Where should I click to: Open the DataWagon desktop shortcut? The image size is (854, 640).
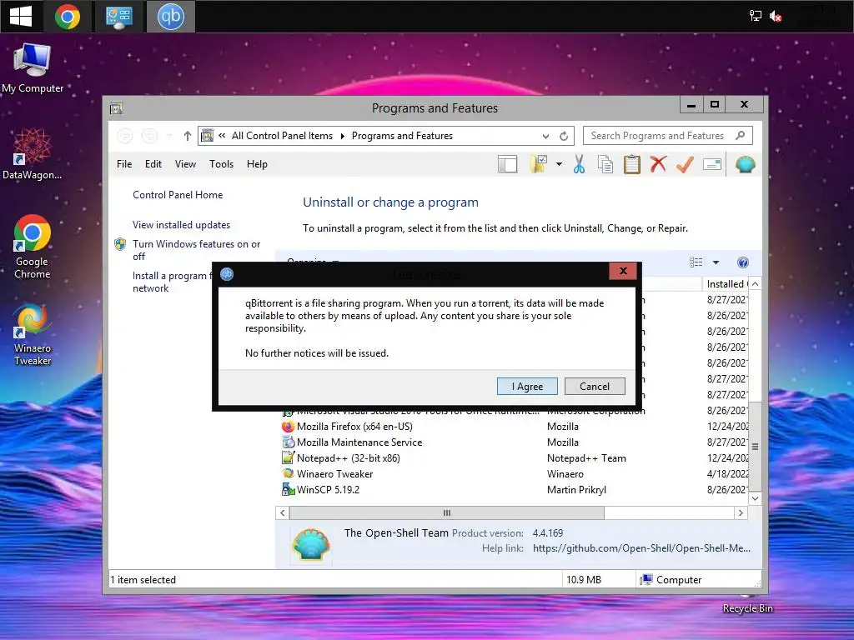(33, 154)
